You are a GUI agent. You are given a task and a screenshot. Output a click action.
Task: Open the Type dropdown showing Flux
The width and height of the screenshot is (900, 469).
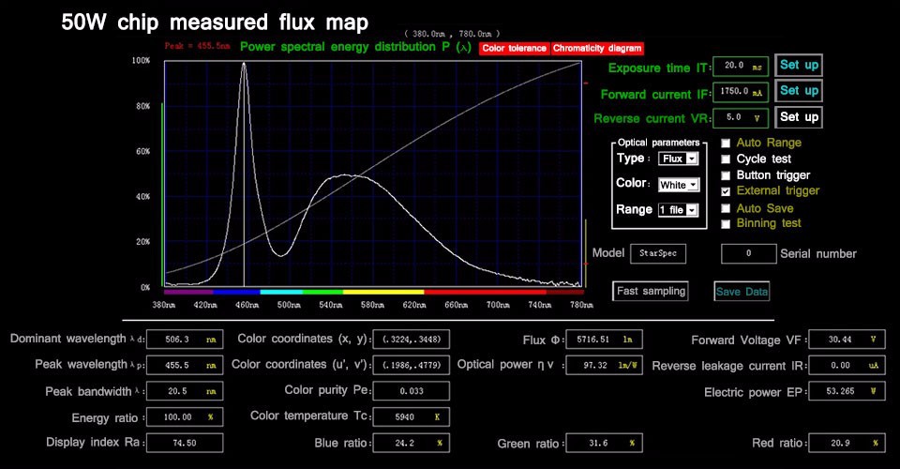[679, 159]
